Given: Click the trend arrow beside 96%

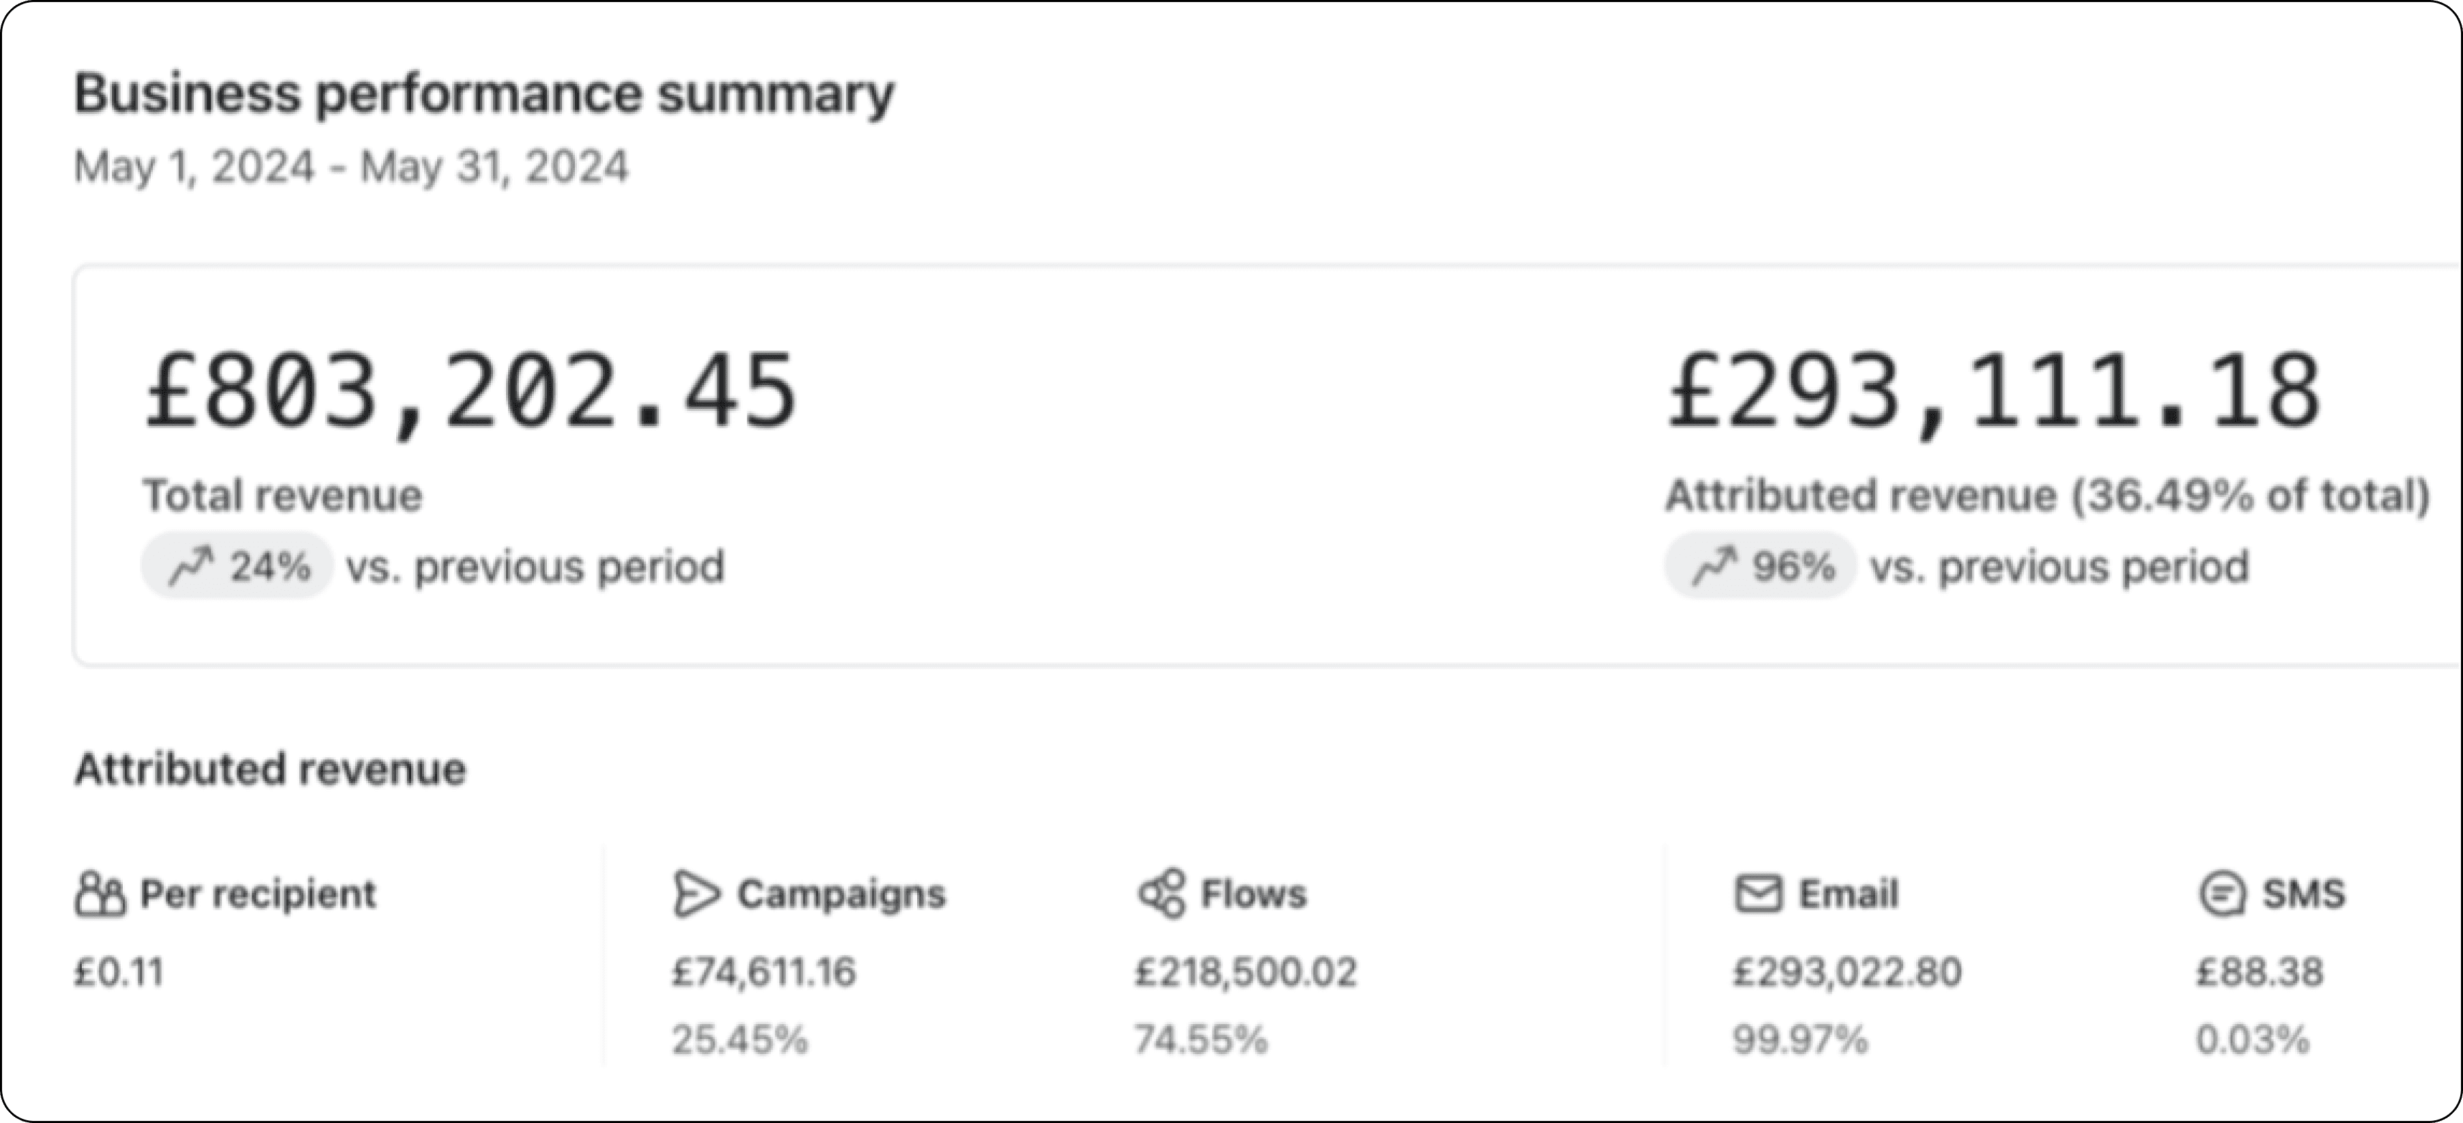Looking at the screenshot, I should [x=1714, y=566].
